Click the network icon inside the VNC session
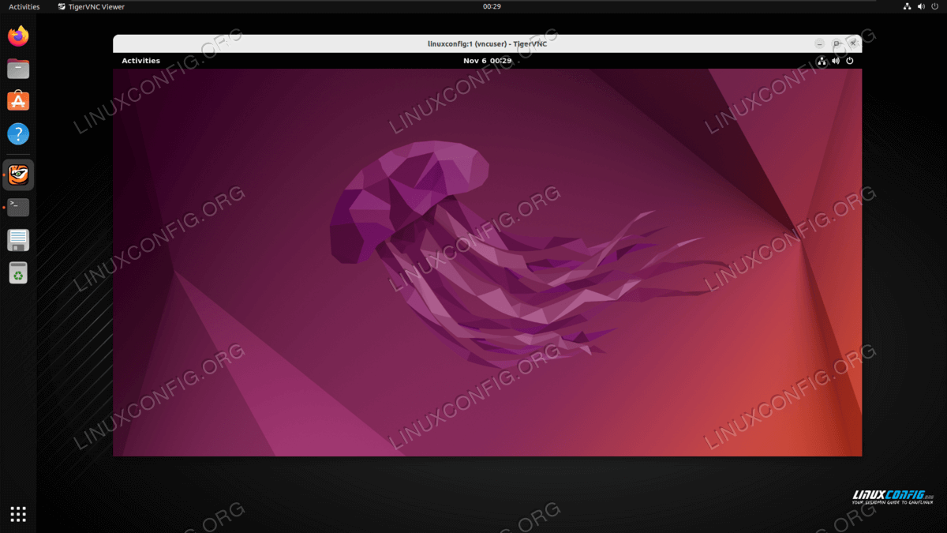The image size is (947, 533). click(x=822, y=61)
